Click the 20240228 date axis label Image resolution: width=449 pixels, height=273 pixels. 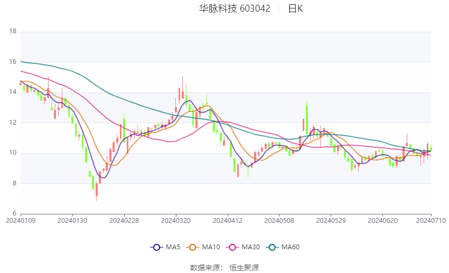click(124, 221)
